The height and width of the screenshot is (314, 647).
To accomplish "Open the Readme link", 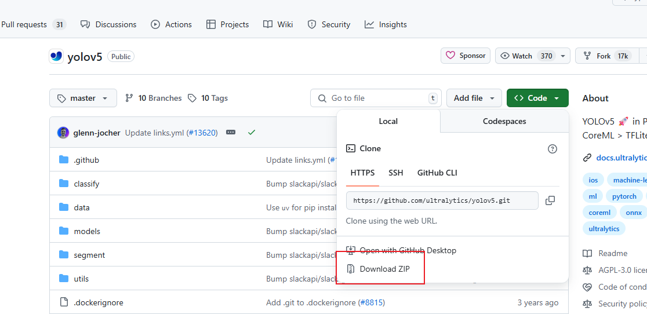I will 605,253.
